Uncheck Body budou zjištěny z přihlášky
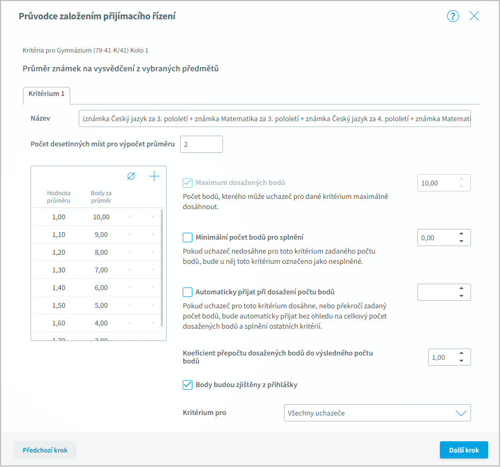501x467 pixels. click(x=188, y=384)
